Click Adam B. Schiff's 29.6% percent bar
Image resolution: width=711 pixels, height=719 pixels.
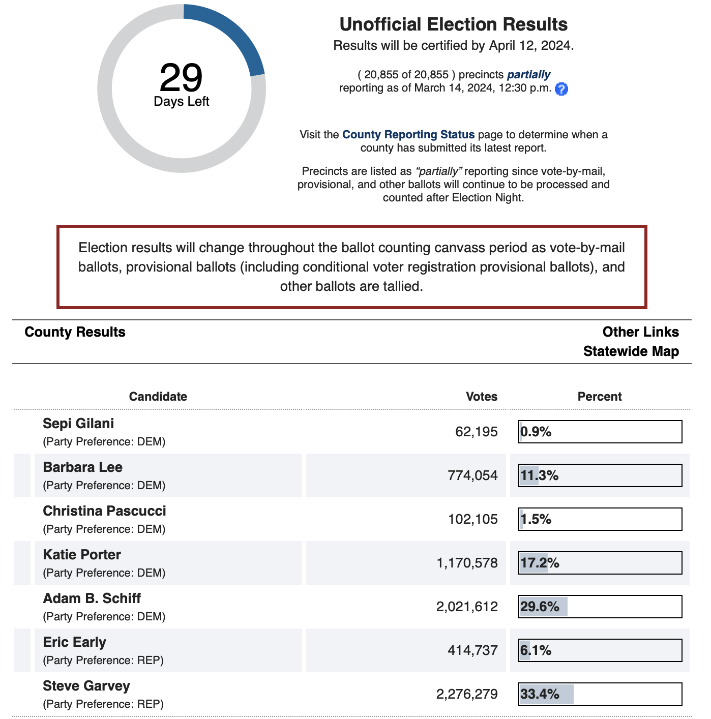pos(600,607)
